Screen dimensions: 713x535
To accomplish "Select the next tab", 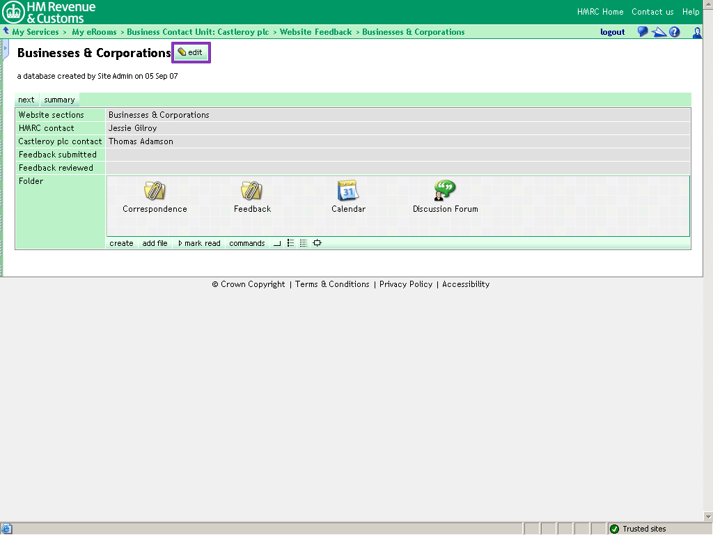I will coord(26,99).
